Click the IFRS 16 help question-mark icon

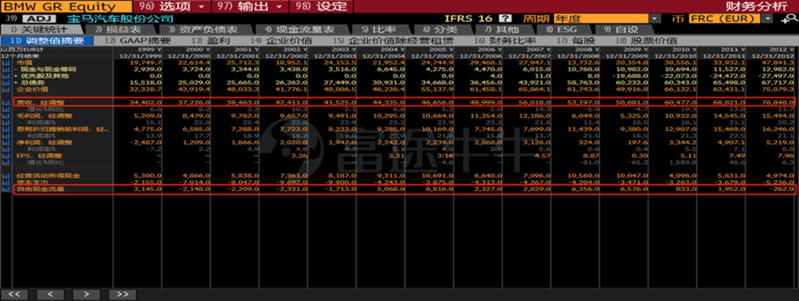(x=505, y=18)
